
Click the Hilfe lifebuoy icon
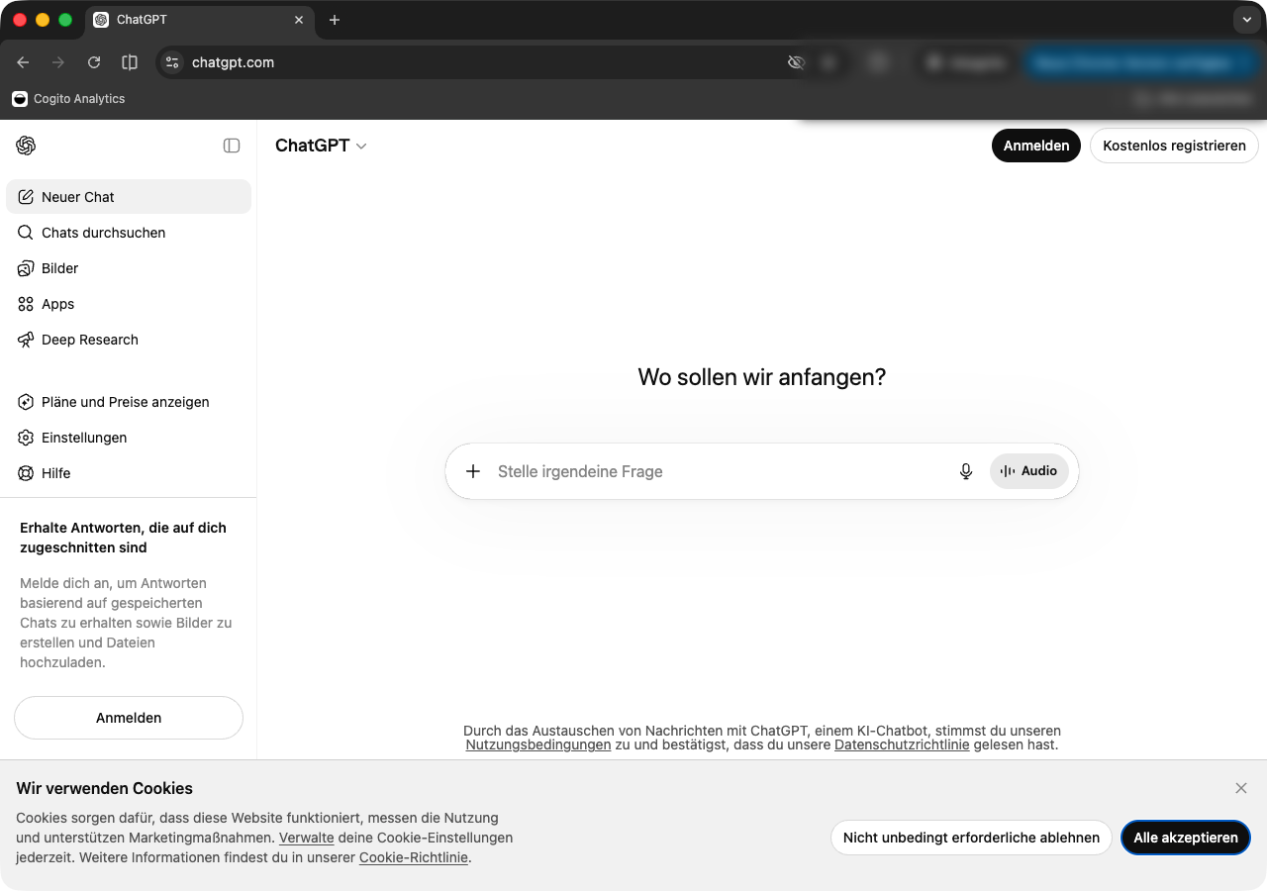coord(26,473)
